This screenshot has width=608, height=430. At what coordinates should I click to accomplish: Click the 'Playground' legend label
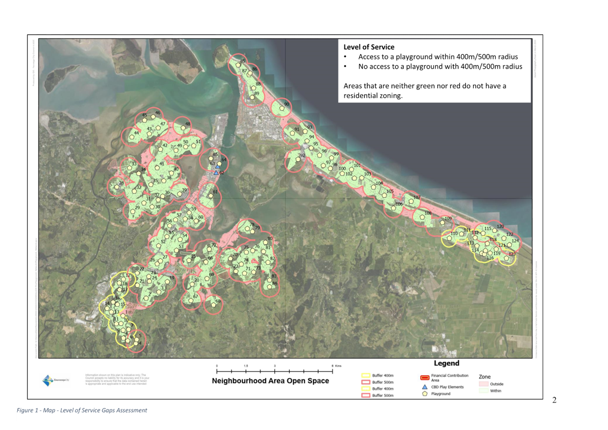440,394
